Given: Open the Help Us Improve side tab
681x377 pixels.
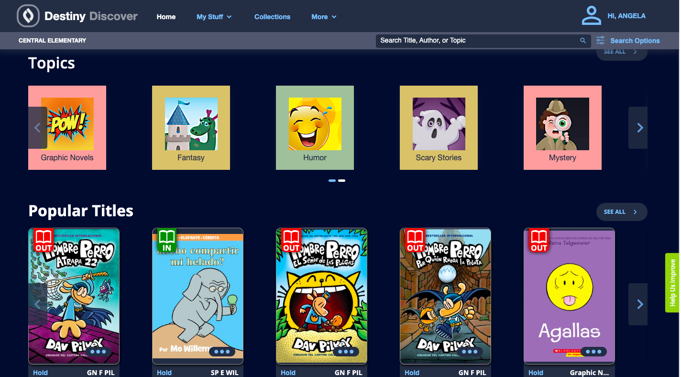Looking at the screenshot, I should tap(672, 283).
